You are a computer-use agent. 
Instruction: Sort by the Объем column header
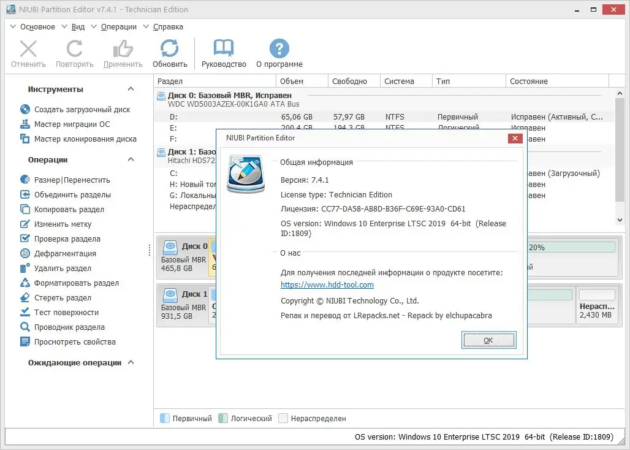[x=302, y=81]
